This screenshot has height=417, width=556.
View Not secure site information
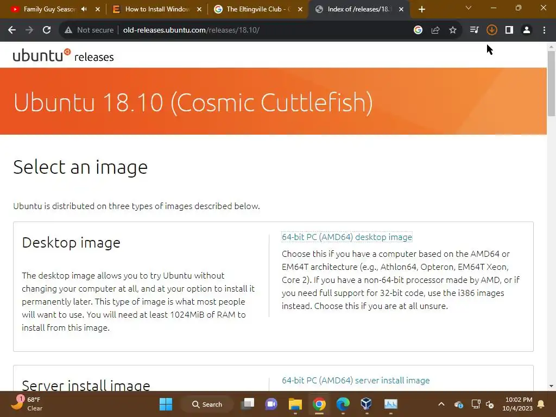click(x=89, y=30)
